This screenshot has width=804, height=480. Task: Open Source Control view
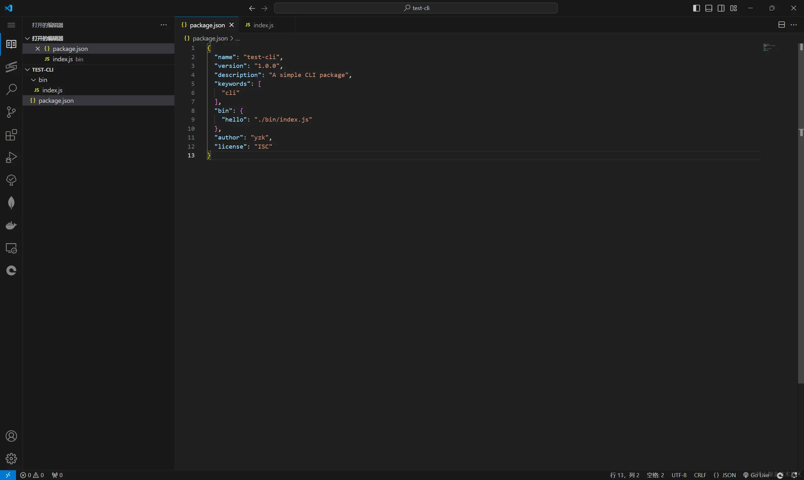(x=11, y=112)
